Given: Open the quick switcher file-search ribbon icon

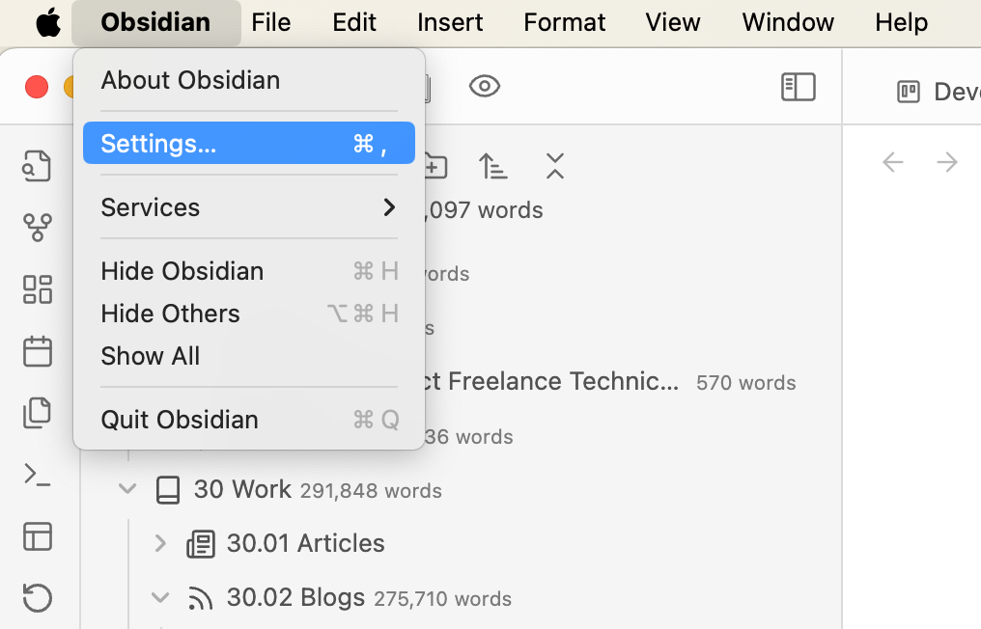Looking at the screenshot, I should [37, 166].
